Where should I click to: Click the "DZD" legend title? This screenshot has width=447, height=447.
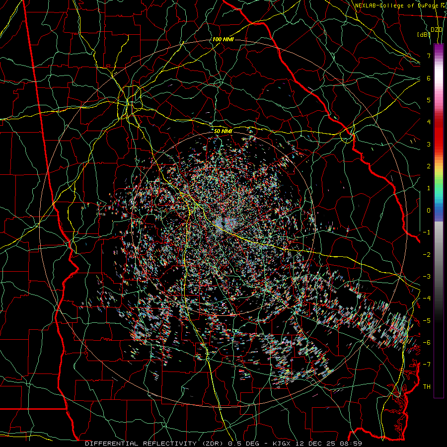(437, 30)
